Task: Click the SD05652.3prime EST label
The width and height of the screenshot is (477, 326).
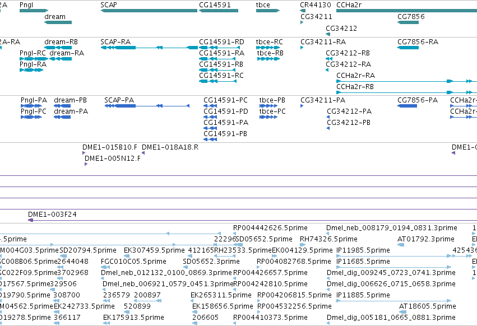Action: click(x=211, y=262)
